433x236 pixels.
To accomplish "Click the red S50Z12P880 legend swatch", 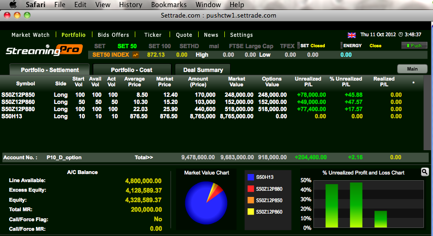I will pyautogui.click(x=251, y=189).
